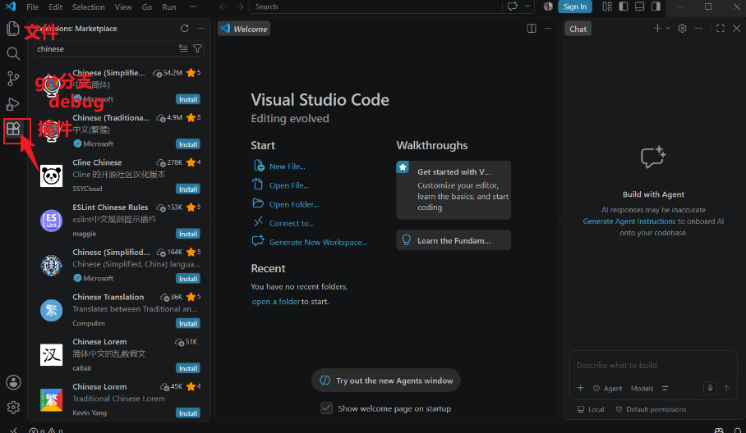Viewport: 746px width, 433px height.
Task: Install the Chinese (Traditional) language pack
Action: click(x=188, y=144)
